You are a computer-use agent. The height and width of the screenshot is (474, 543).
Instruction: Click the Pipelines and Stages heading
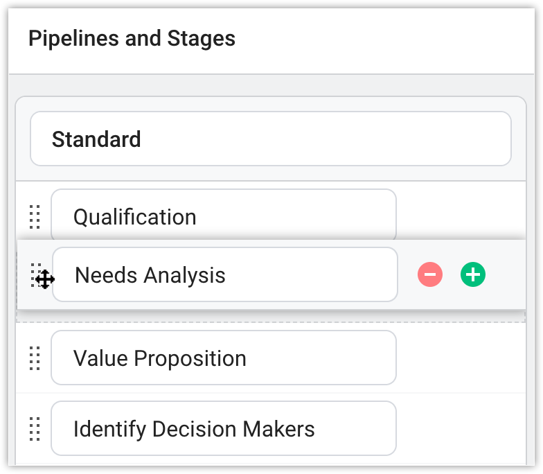point(132,39)
